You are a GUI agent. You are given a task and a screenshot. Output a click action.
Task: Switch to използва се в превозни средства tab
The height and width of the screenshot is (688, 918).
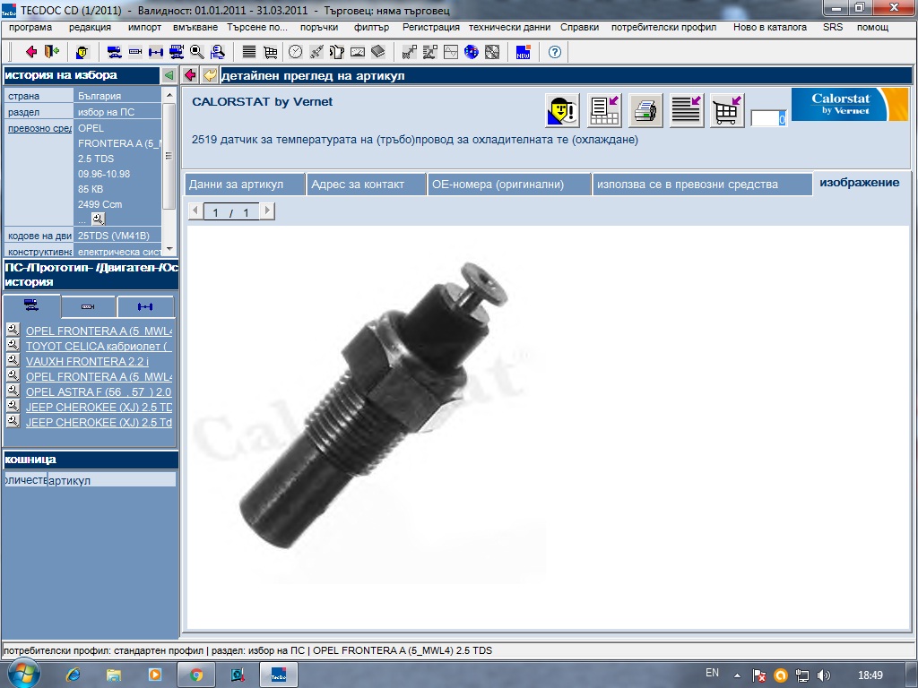point(703,185)
